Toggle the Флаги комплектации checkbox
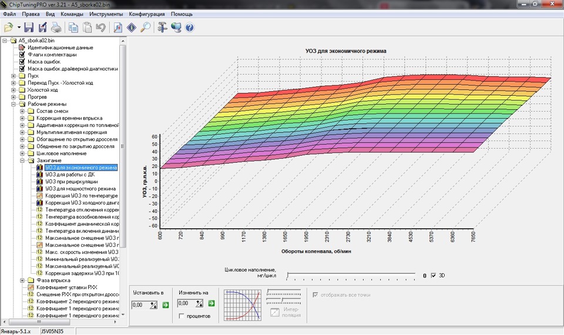Screen dimensions: 564x335 [22, 55]
